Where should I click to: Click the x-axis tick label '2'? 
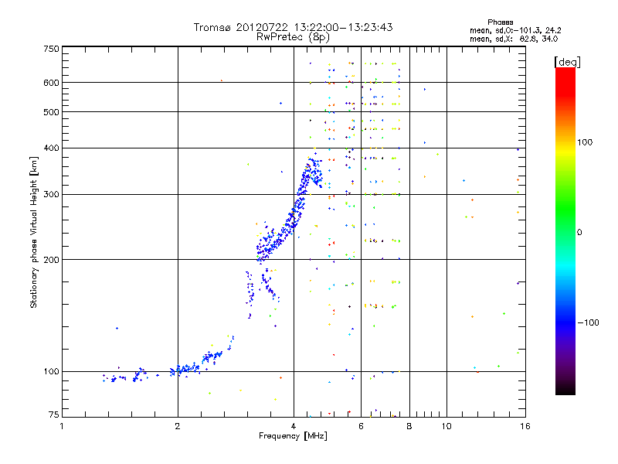[x=178, y=426]
